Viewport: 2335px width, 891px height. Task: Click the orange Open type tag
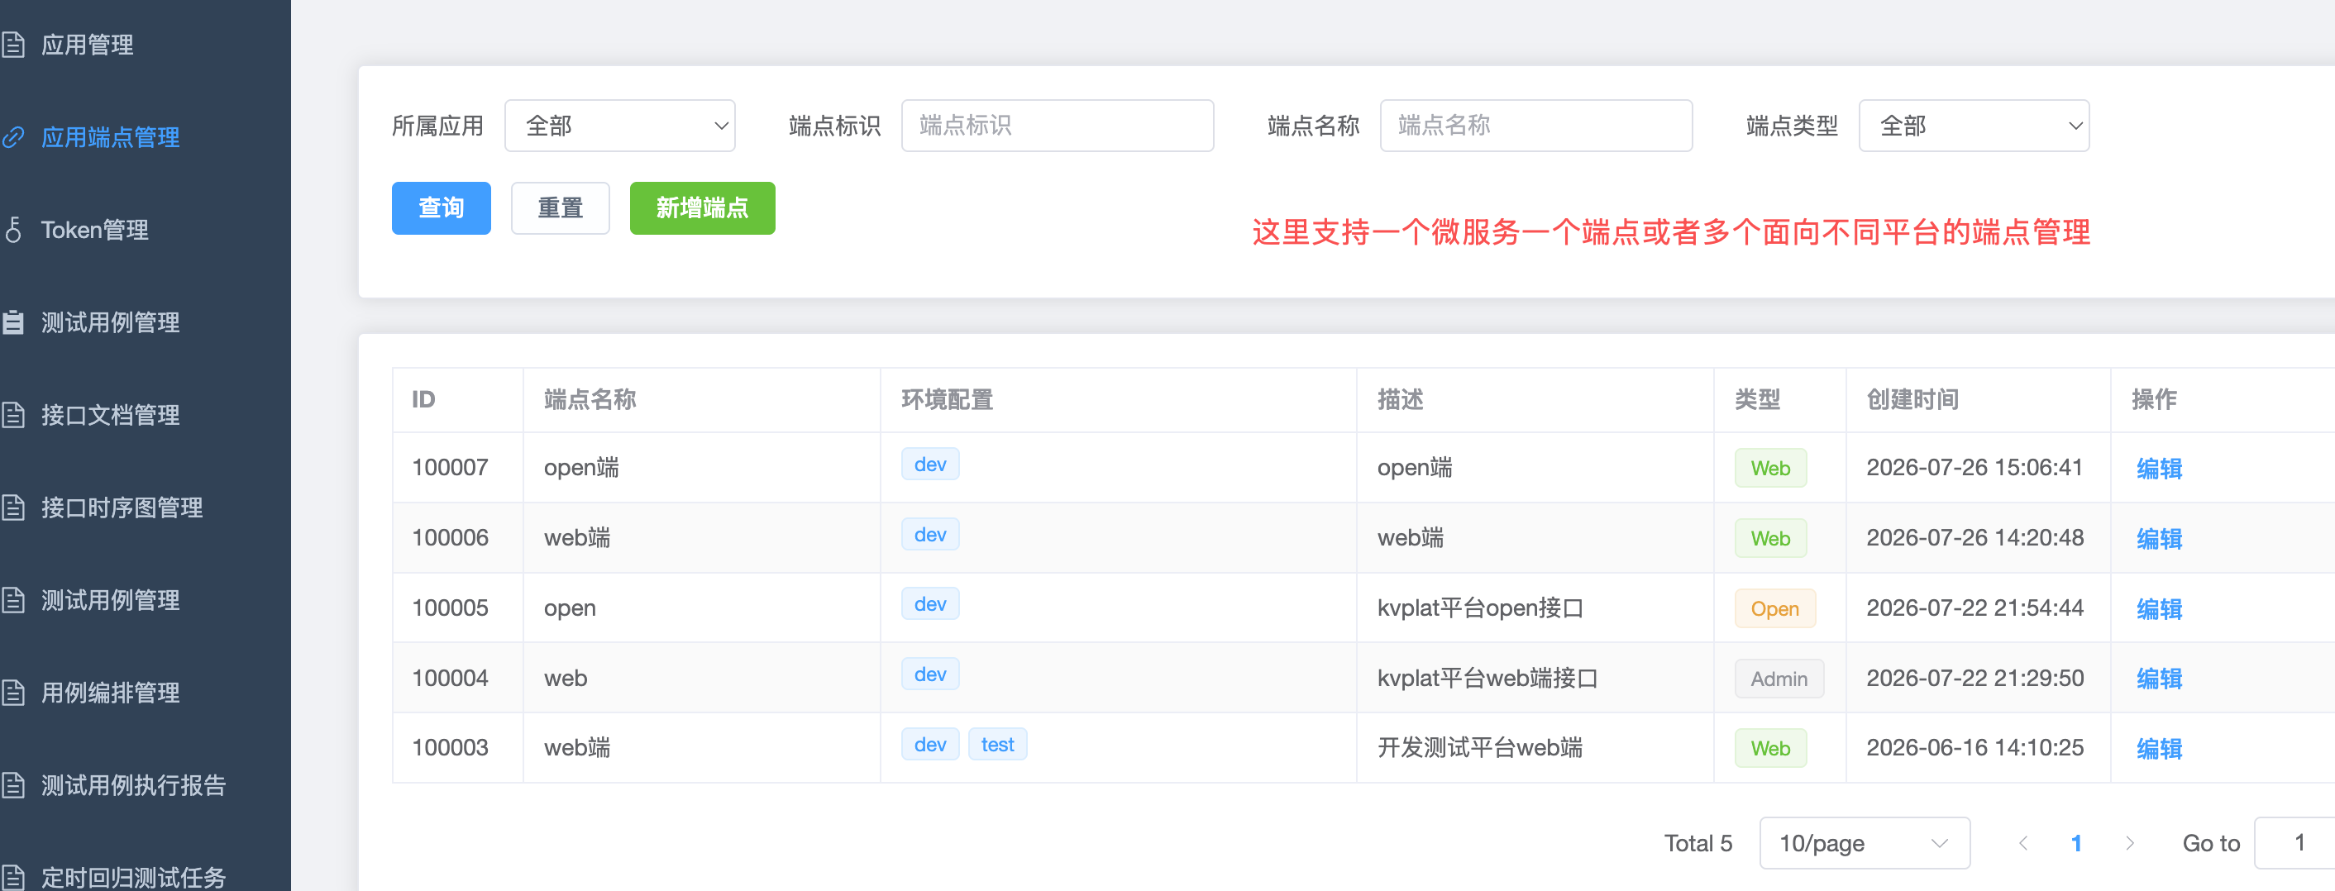(1775, 608)
